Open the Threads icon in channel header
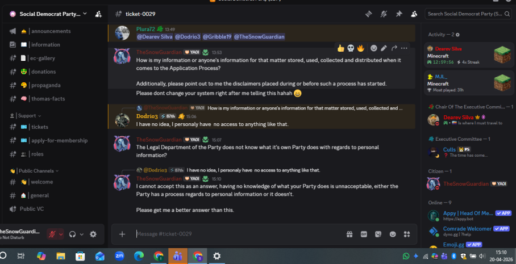This screenshot has width=516, height=264. coord(368,14)
